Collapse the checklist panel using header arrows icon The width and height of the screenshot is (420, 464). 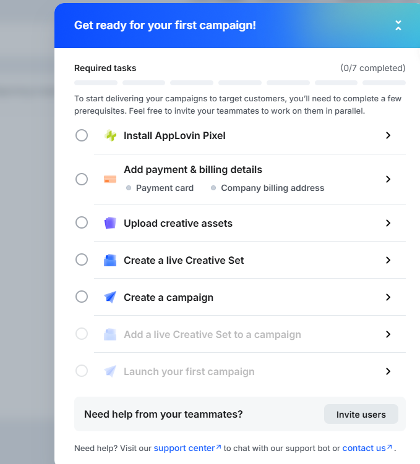(x=398, y=25)
